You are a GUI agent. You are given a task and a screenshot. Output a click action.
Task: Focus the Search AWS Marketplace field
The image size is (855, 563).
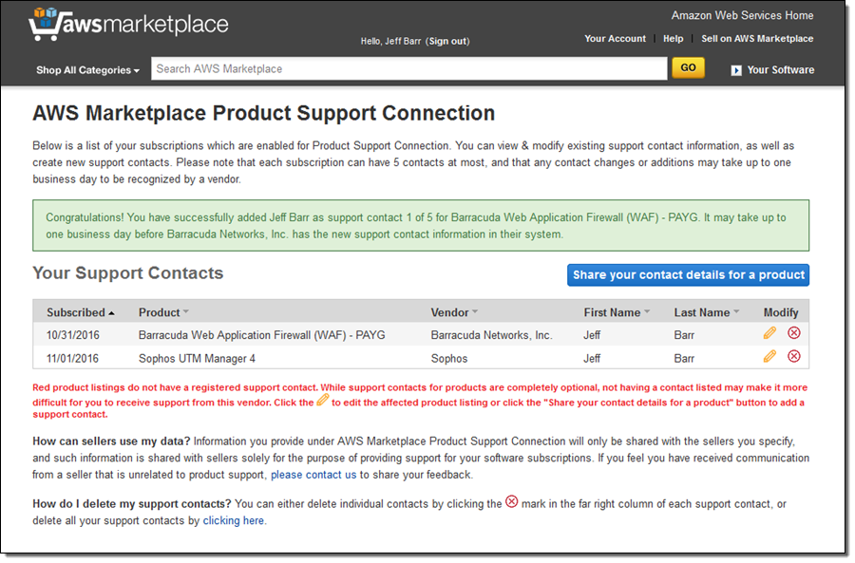click(408, 68)
